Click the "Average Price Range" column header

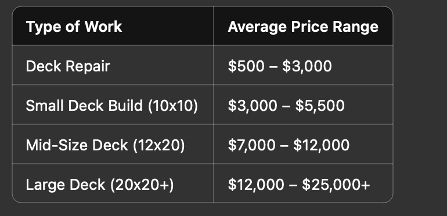tap(303, 26)
